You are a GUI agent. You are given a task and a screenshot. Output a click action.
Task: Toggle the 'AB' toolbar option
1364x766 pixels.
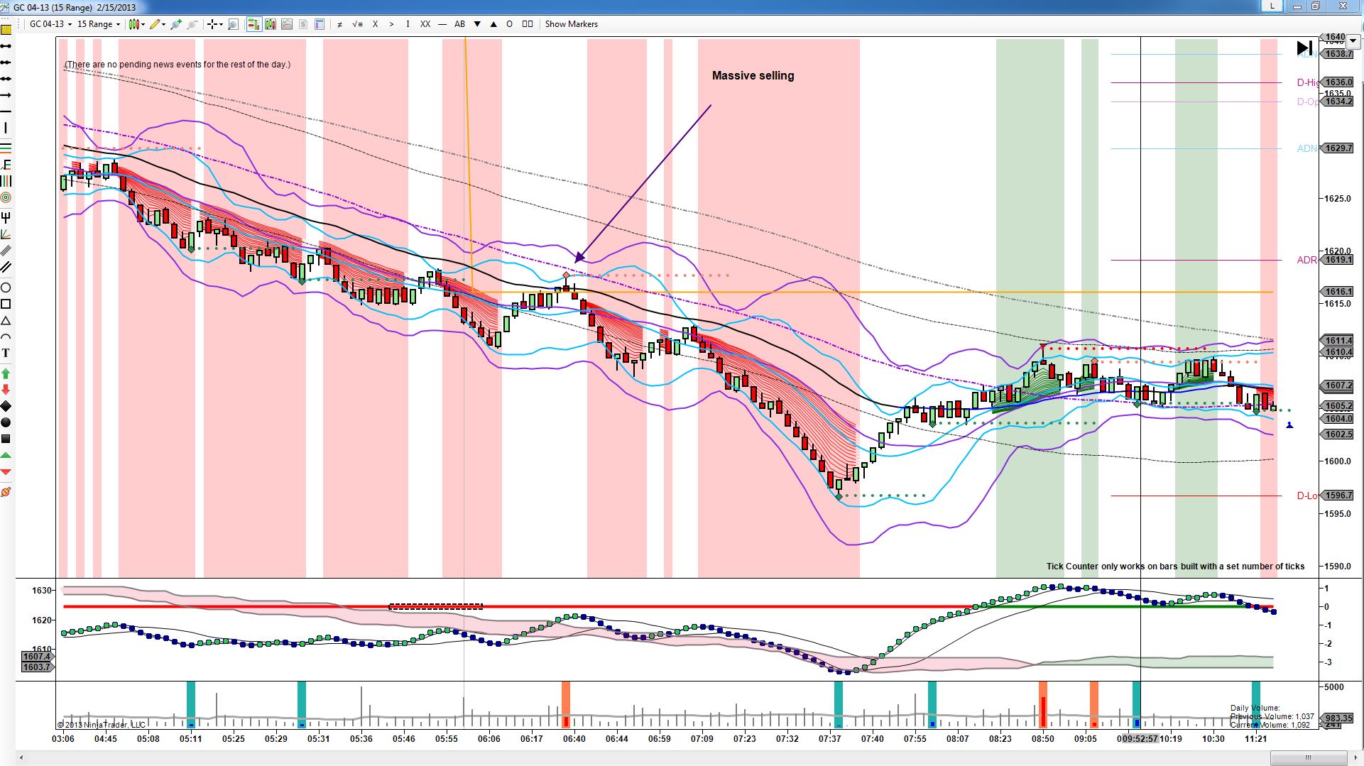(x=459, y=24)
